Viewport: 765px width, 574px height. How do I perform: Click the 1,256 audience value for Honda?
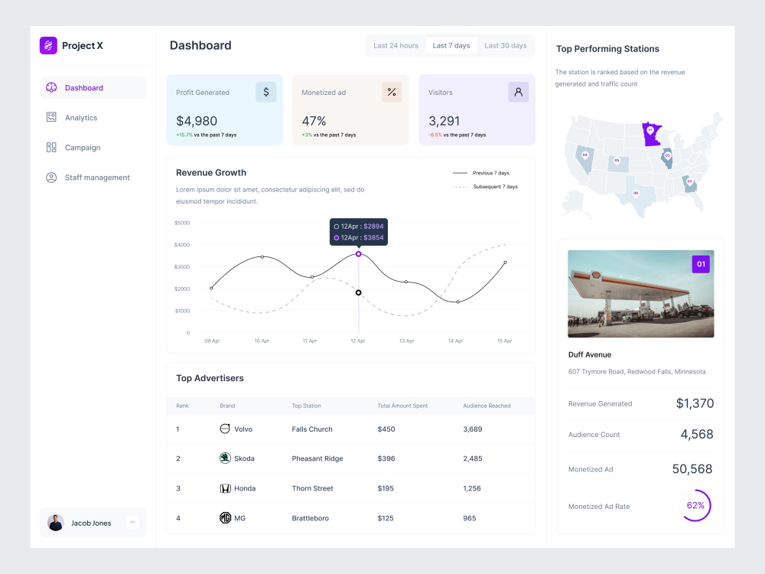pyautogui.click(x=472, y=488)
